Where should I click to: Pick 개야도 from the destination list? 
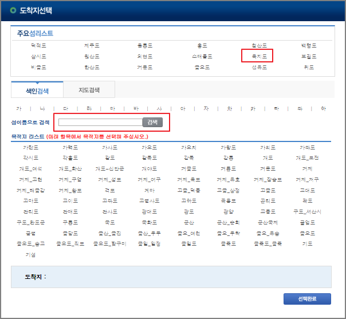150,169
